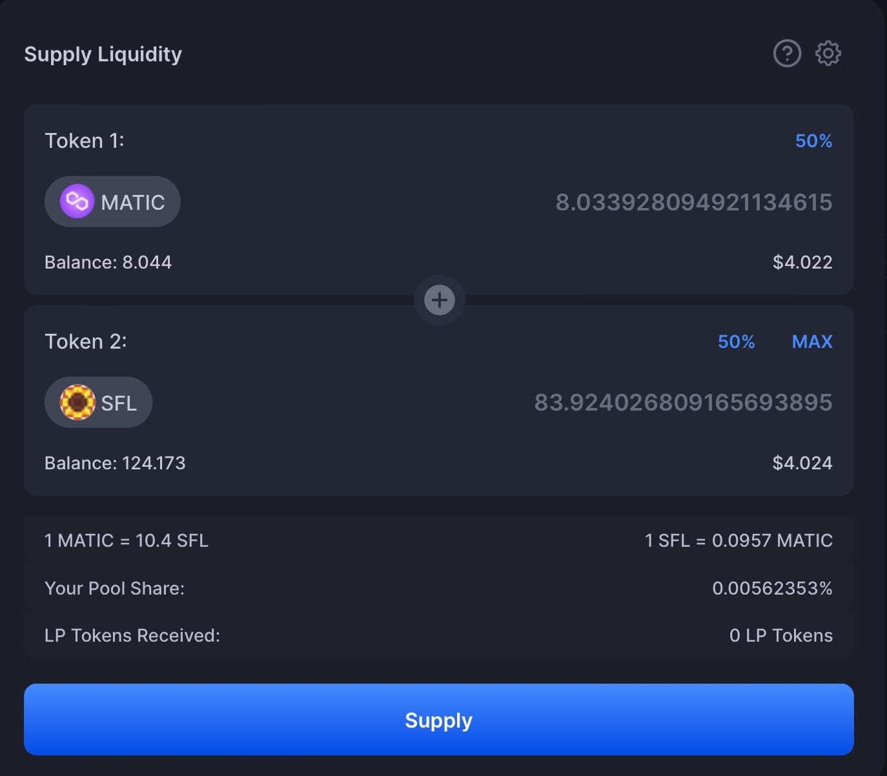Image resolution: width=887 pixels, height=776 pixels.
Task: Click the plus icon between tokens
Action: [x=440, y=300]
